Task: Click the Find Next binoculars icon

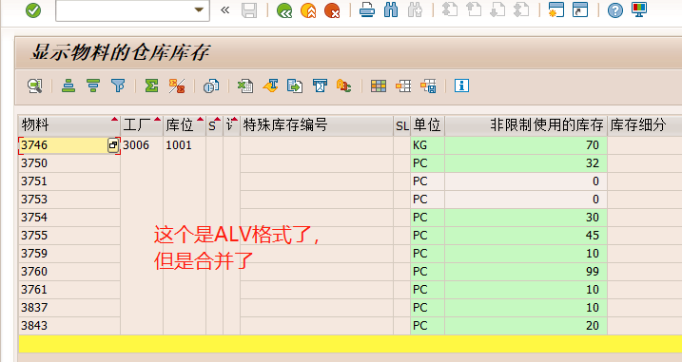Action: [415, 10]
